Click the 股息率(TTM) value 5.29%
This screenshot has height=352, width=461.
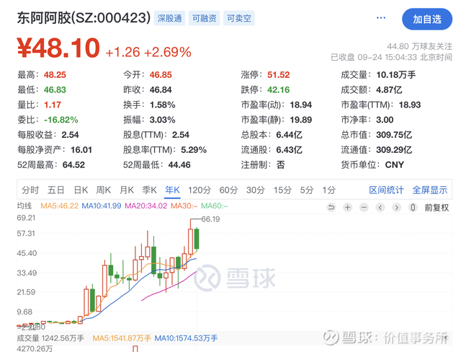point(194,150)
